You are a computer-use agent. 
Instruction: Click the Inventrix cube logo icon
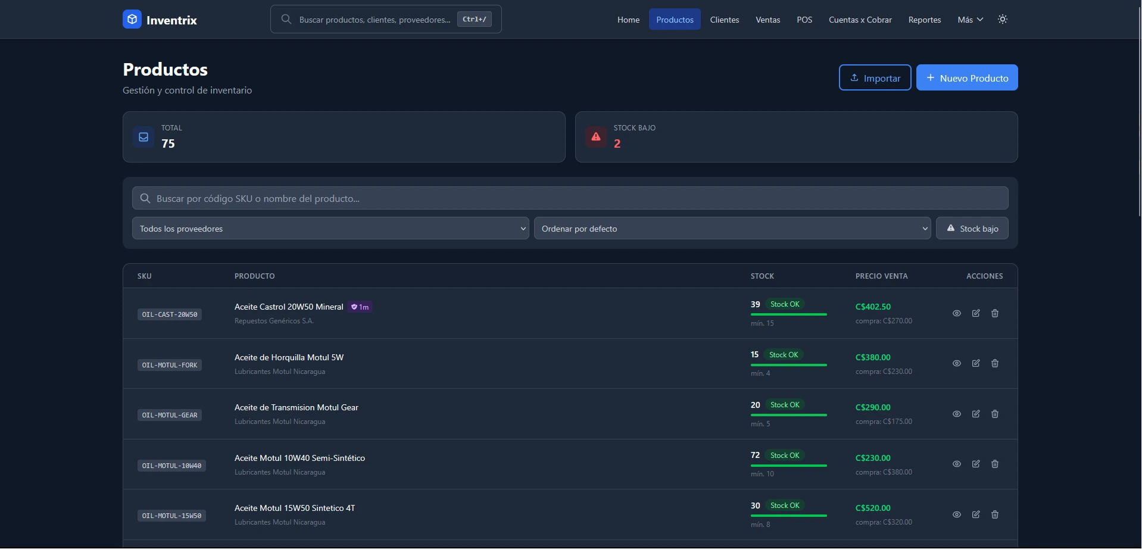pyautogui.click(x=132, y=19)
